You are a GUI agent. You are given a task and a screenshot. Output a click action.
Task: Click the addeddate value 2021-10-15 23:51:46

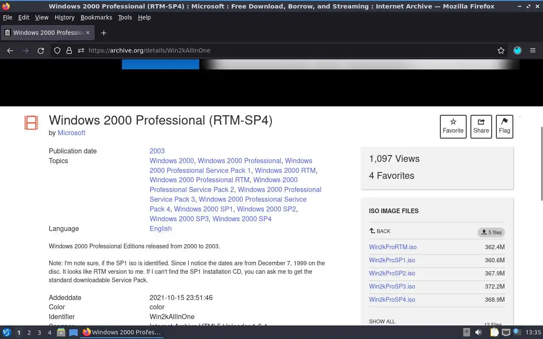tap(181, 297)
